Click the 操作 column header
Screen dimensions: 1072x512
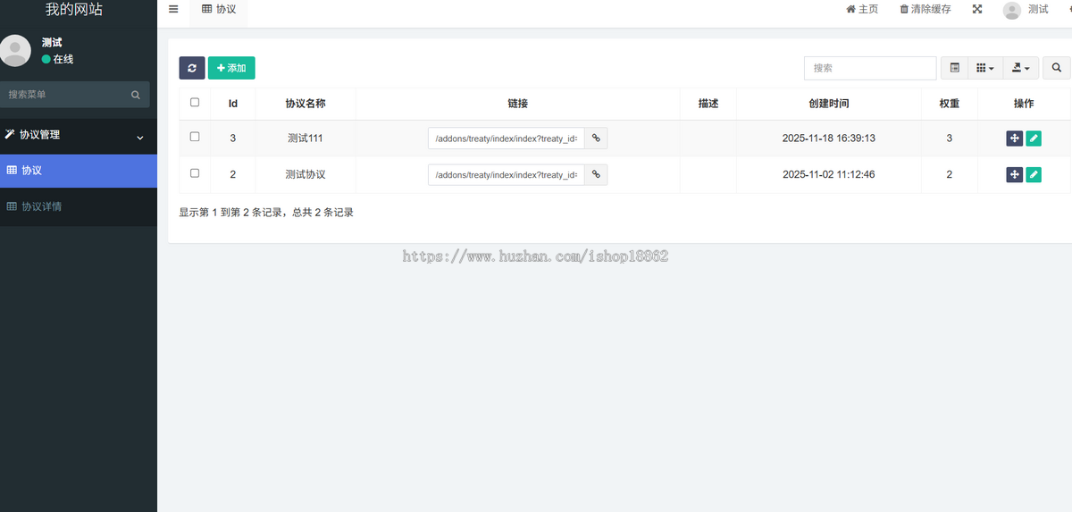pyautogui.click(x=1024, y=104)
